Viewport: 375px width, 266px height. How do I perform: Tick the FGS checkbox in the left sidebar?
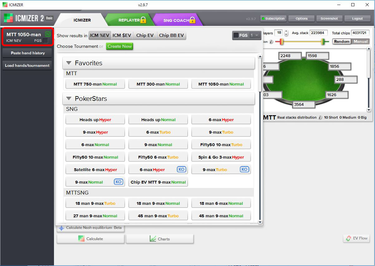[x=46, y=41]
